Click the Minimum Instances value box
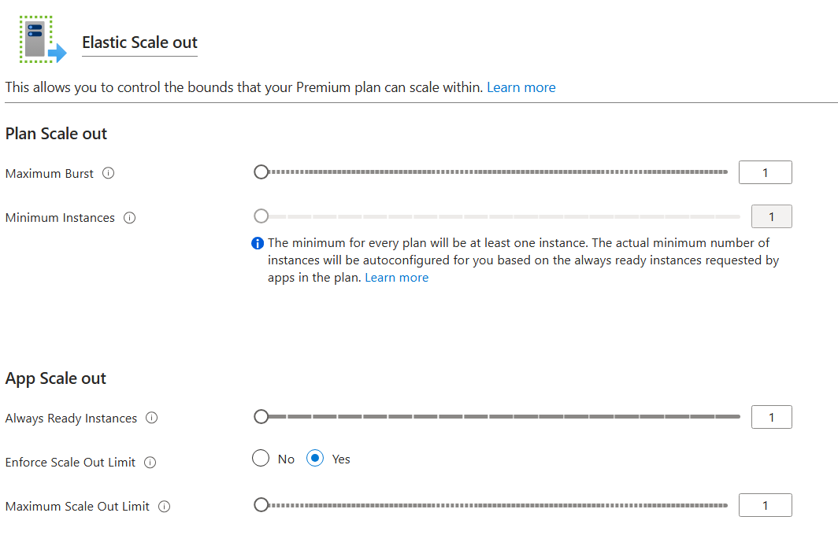 pos(772,216)
